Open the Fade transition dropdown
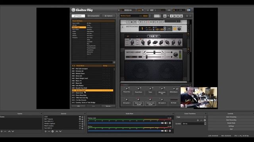254x142 pixels. 191,117
